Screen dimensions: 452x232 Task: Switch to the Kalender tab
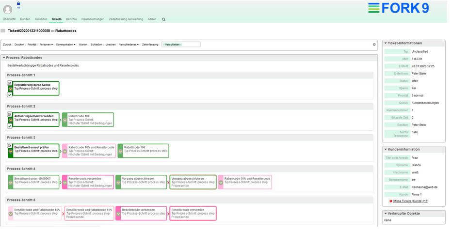coord(41,19)
